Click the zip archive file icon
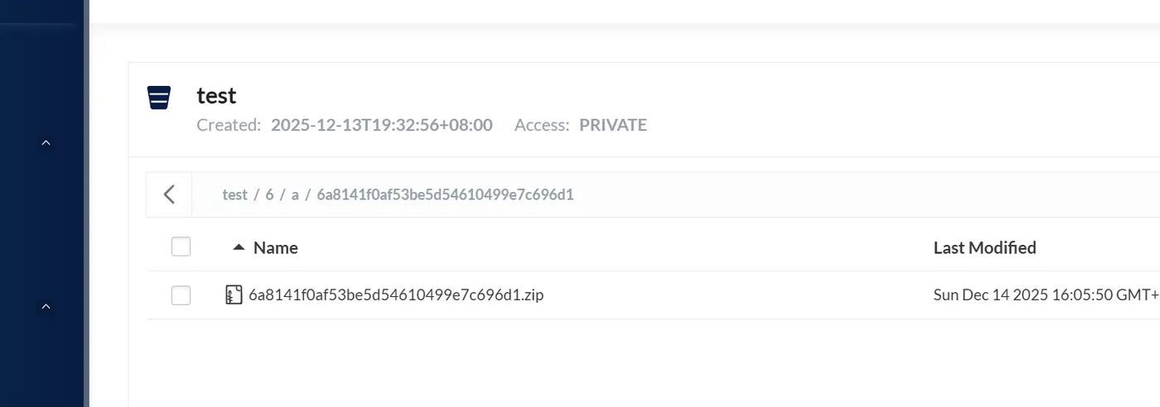Image resolution: width=1160 pixels, height=407 pixels. tap(234, 295)
